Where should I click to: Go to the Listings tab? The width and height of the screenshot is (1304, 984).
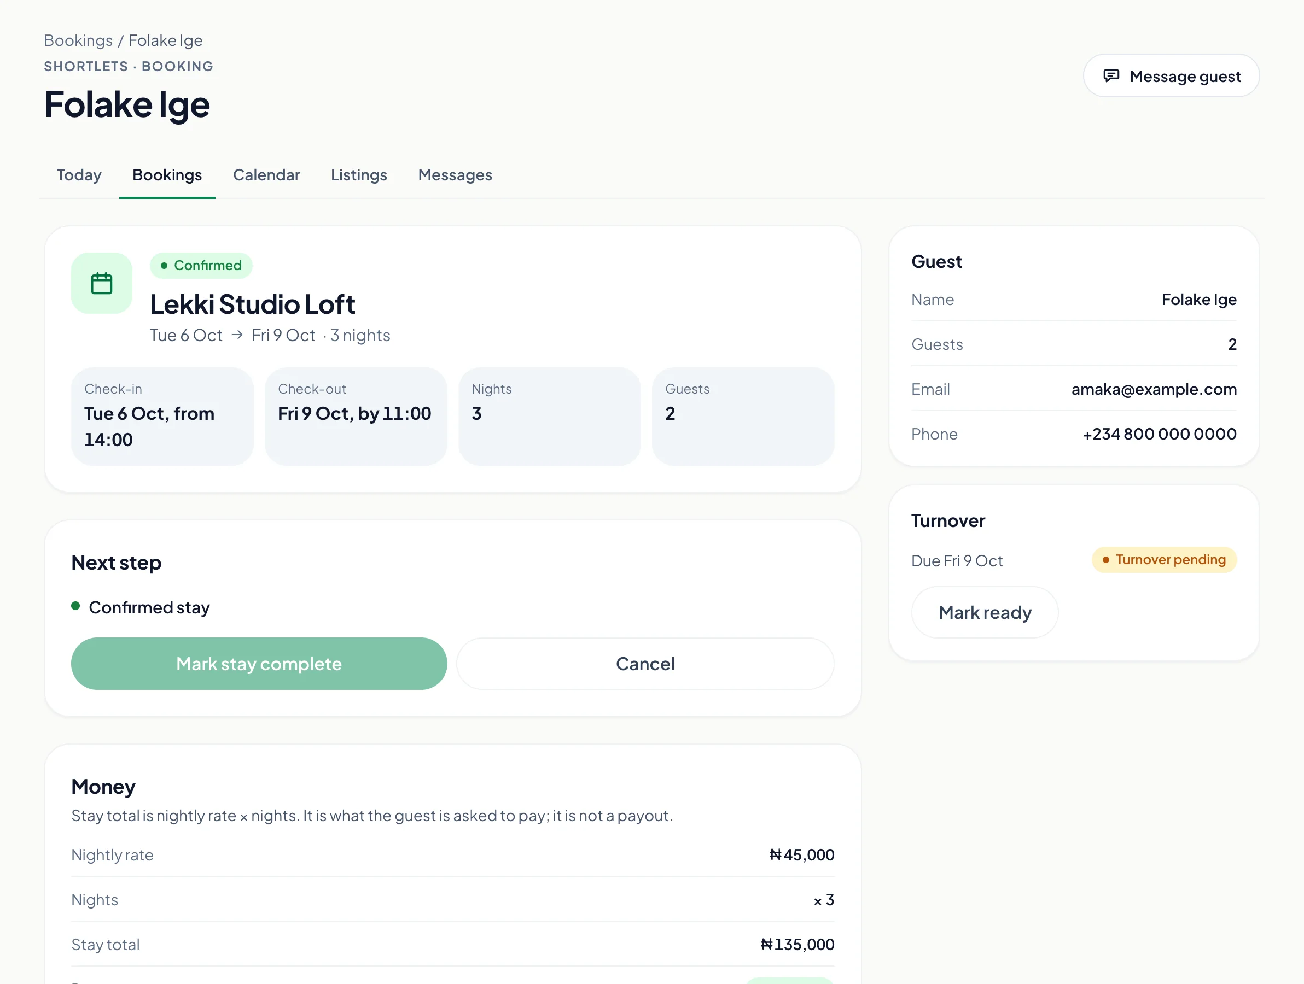[x=359, y=175]
